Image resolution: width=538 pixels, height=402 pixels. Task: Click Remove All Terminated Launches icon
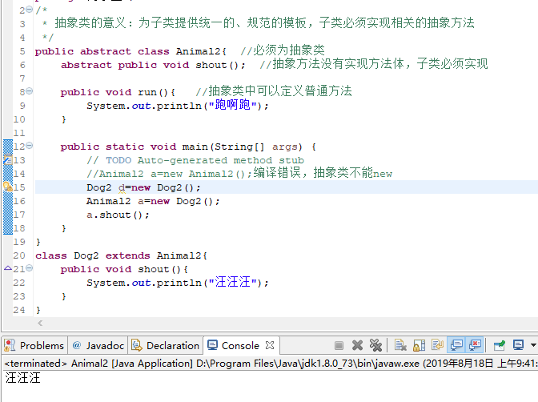375,345
